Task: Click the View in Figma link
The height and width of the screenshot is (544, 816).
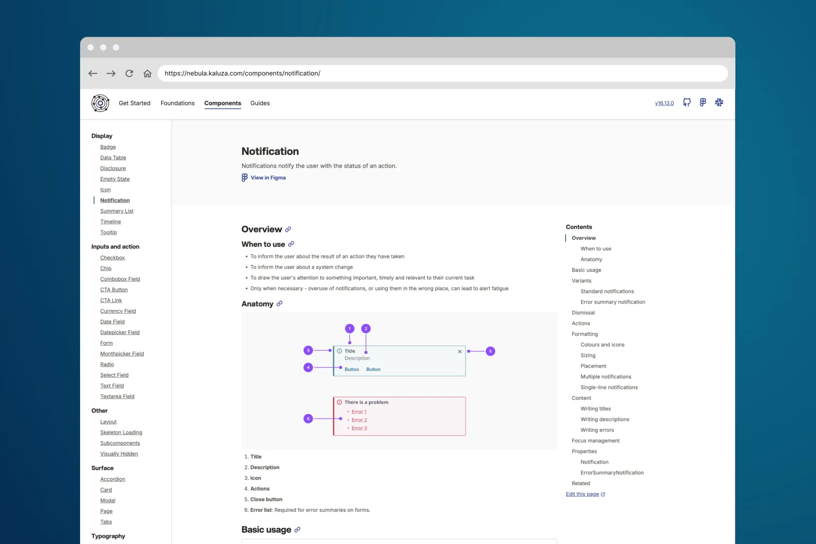Action: [268, 178]
